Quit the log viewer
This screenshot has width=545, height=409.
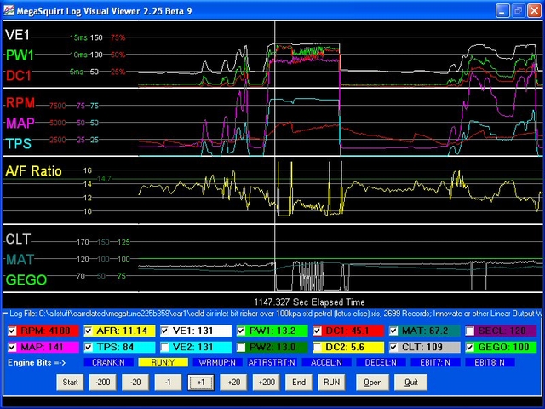point(411,382)
